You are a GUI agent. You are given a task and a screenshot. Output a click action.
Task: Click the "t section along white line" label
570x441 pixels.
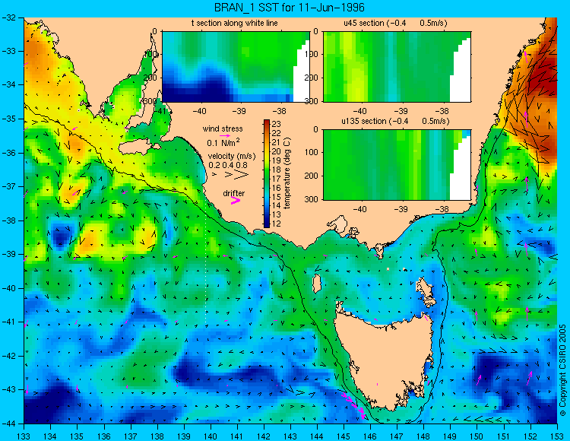235,24
